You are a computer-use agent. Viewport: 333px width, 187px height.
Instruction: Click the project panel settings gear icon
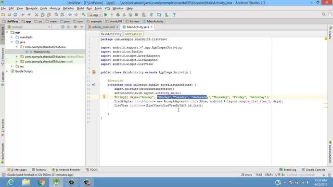click(75, 27)
